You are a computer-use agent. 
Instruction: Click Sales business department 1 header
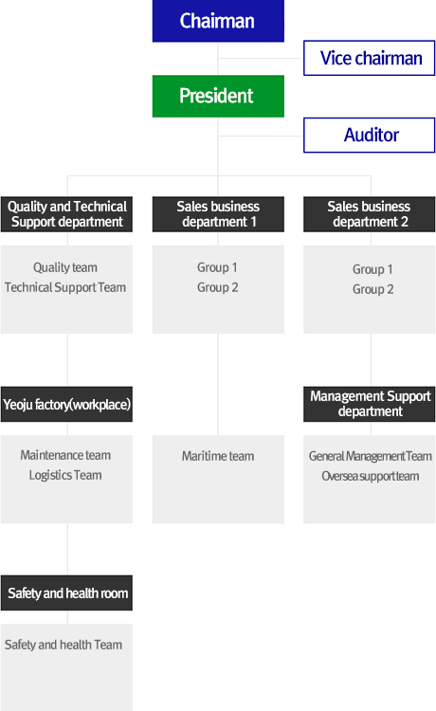coord(218,214)
